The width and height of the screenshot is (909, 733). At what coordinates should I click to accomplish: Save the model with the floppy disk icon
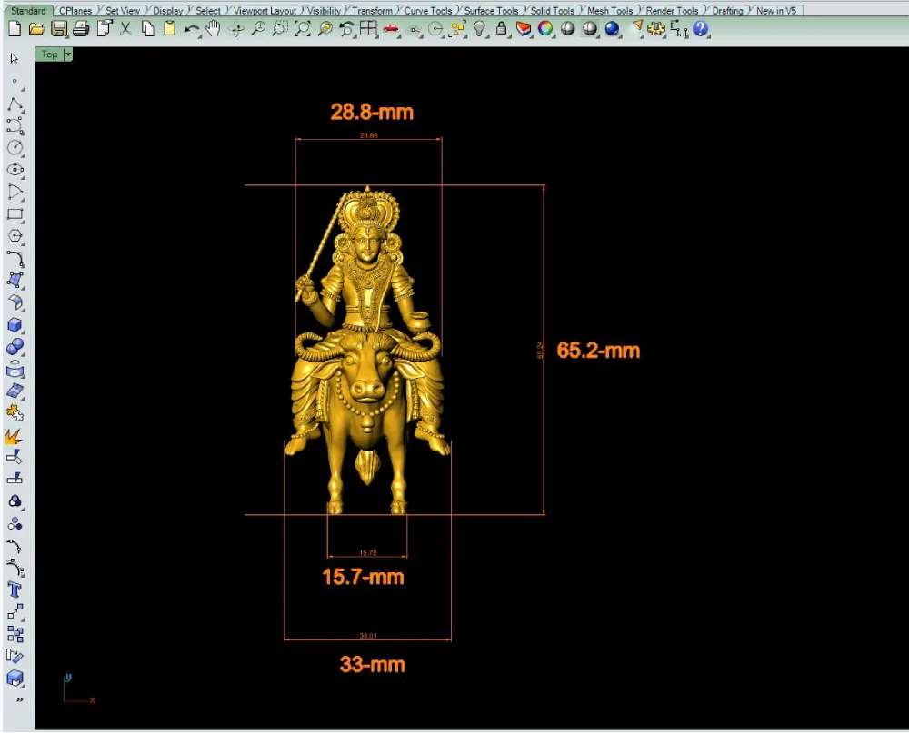point(58,28)
